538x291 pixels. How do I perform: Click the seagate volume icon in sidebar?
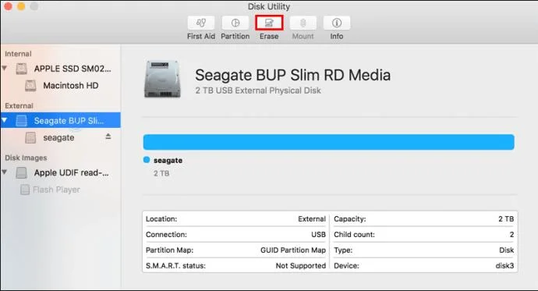[30, 137]
